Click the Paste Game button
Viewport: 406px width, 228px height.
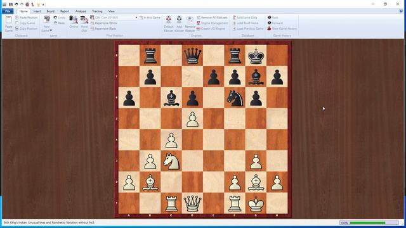point(8,24)
